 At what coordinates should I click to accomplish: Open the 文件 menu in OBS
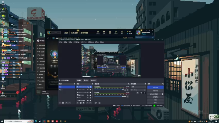60,42
